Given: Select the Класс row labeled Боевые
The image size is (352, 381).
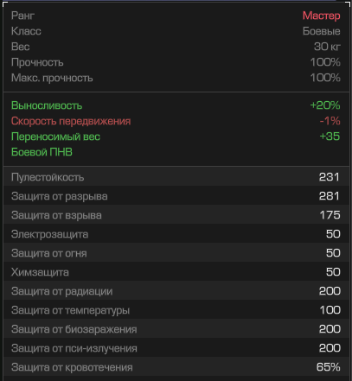Looking at the screenshot, I should (176, 31).
